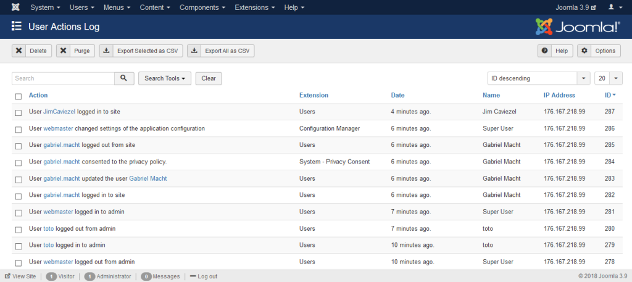
Task: Open the Help button with question icon
Action: (x=555, y=51)
